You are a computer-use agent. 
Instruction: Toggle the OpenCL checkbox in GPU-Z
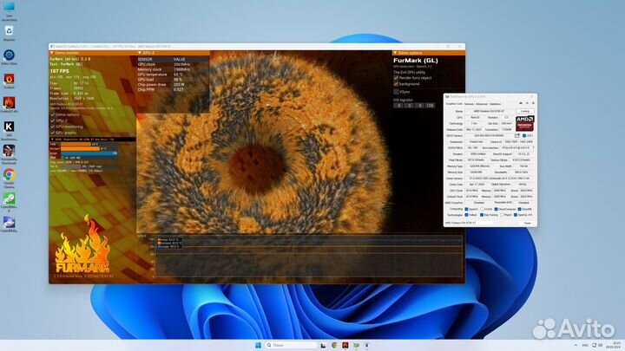[466, 209]
